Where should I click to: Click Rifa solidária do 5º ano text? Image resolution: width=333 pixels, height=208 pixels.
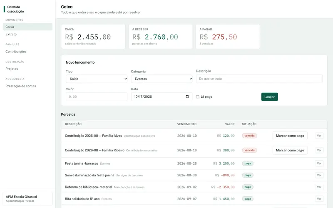pos(82,199)
